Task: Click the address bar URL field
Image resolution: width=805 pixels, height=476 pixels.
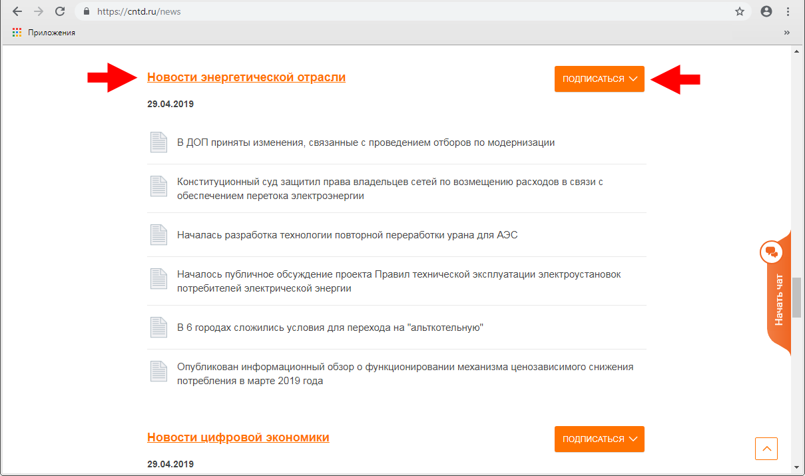Action: (x=400, y=11)
